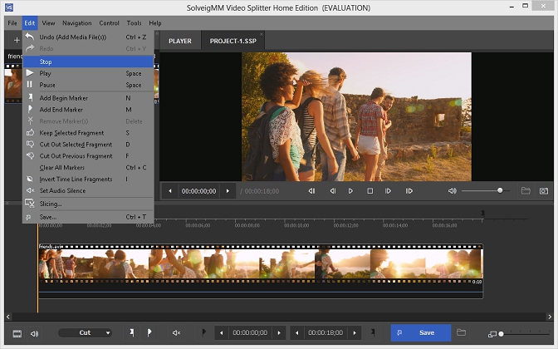
Task: Open the Control menu
Action: tap(109, 23)
